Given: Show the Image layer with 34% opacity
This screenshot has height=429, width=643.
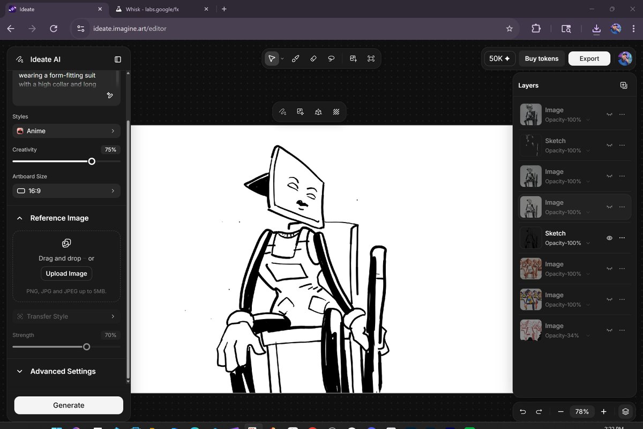Looking at the screenshot, I should click(x=609, y=330).
